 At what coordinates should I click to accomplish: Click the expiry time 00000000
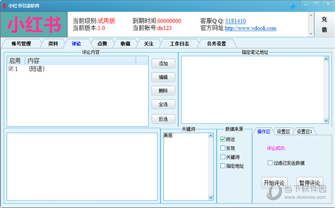pyautogui.click(x=169, y=21)
